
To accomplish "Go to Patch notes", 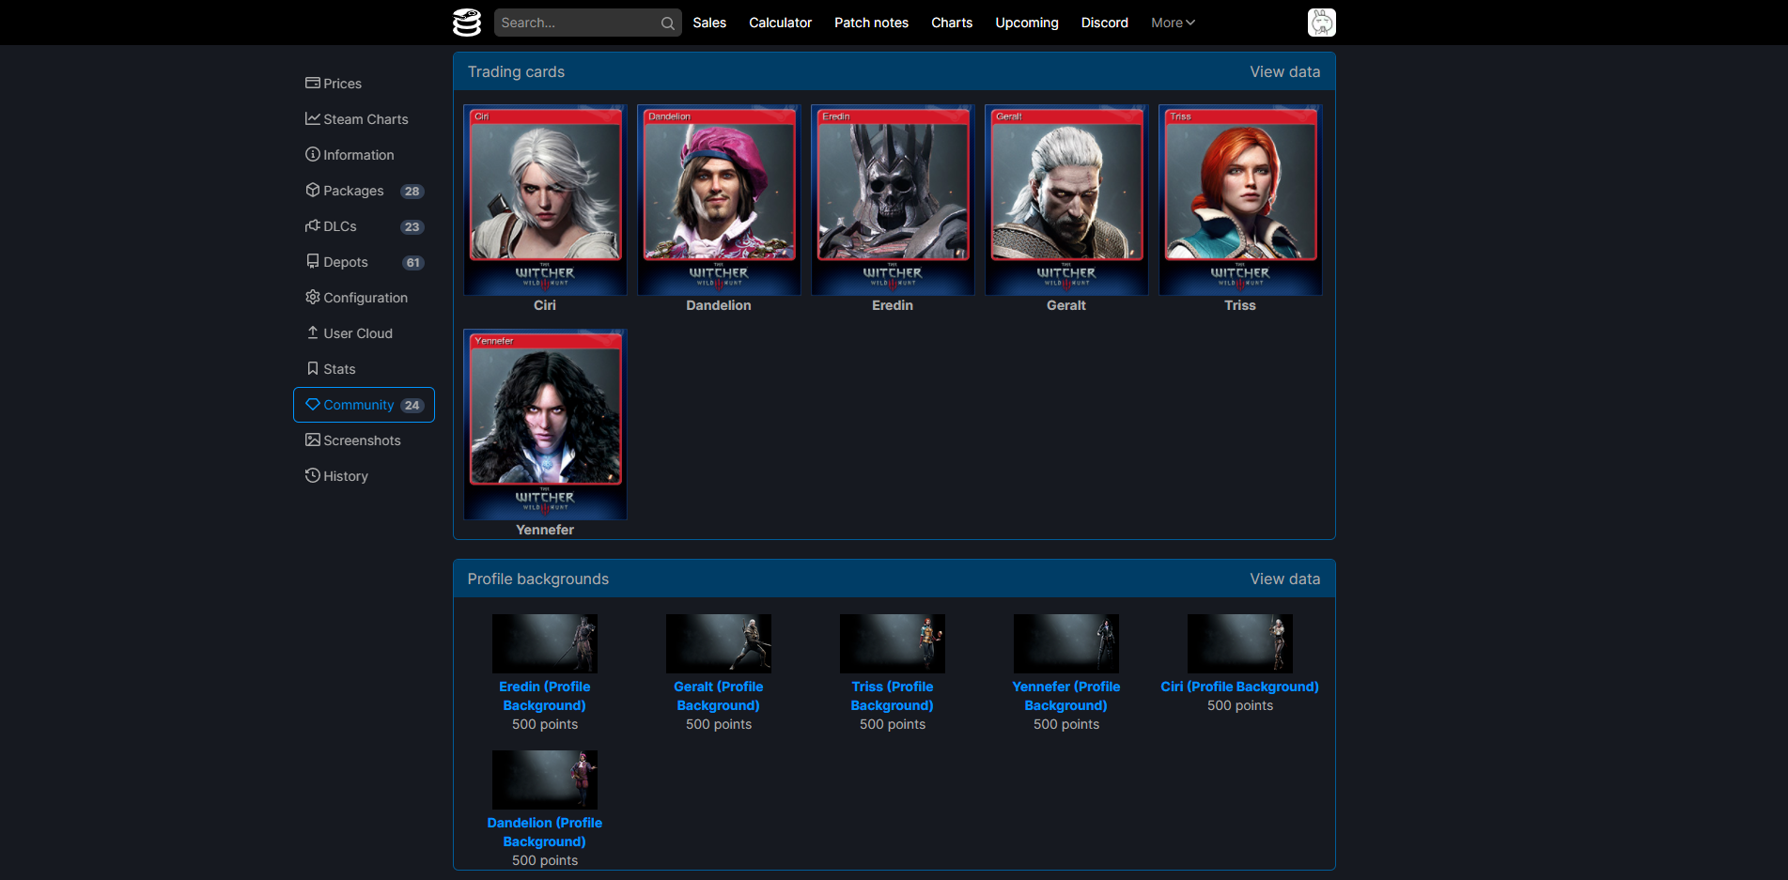I will click(x=871, y=23).
